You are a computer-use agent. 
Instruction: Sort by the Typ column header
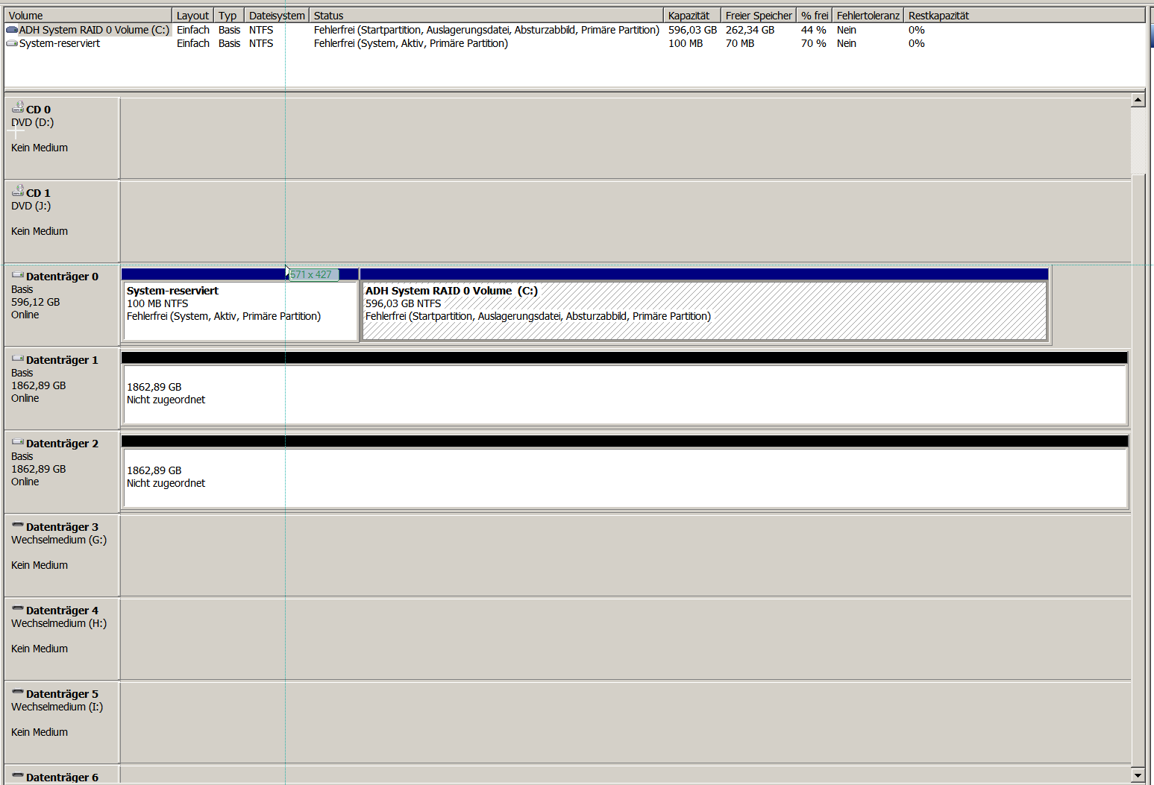[x=229, y=15]
